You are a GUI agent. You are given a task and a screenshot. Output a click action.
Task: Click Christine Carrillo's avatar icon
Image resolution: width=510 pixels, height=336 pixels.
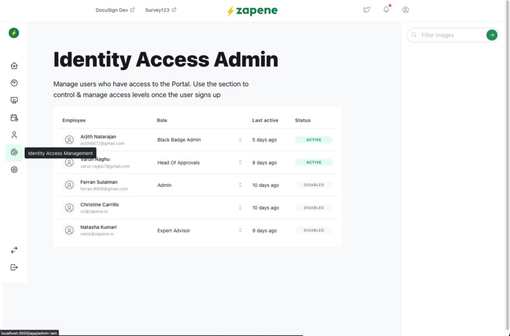(x=69, y=208)
